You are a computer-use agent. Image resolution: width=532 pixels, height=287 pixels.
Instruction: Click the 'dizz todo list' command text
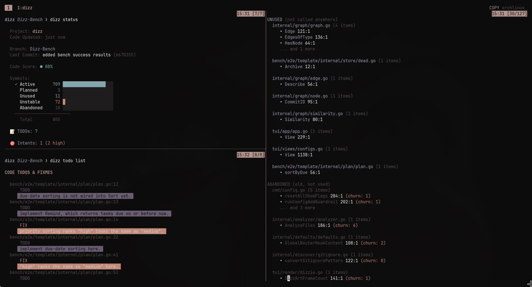(68, 161)
